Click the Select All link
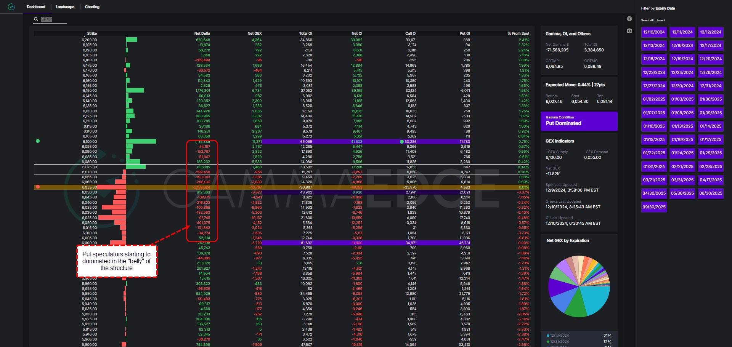The height and width of the screenshot is (347, 732). 647,21
